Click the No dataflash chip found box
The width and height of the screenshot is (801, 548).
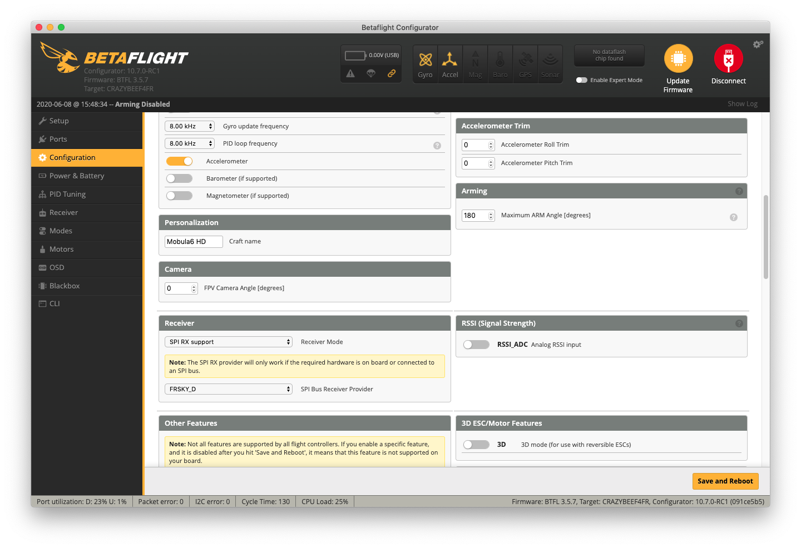[x=609, y=56]
